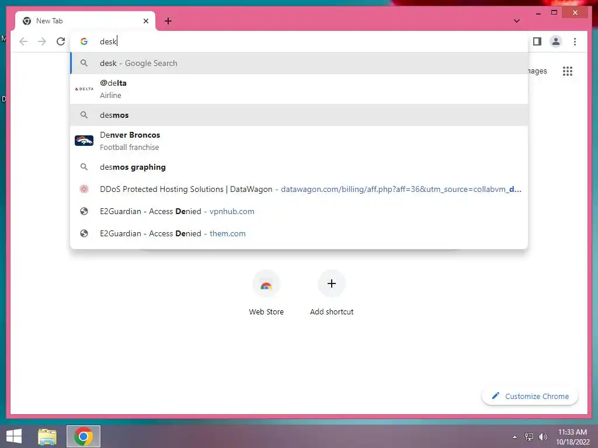Click the forward navigation arrow
The image size is (598, 448).
[42, 41]
